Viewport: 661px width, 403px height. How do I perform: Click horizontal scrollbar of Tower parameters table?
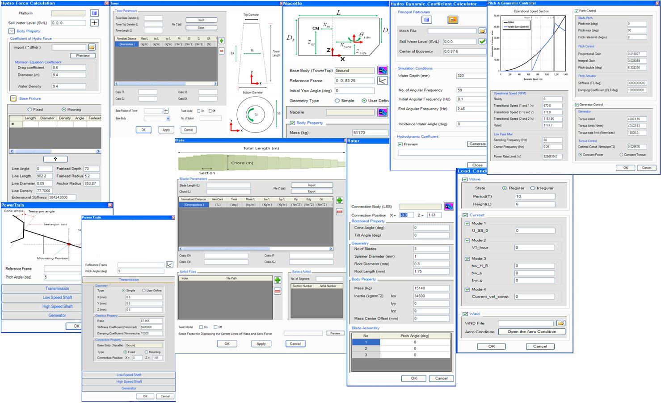tap(166, 84)
